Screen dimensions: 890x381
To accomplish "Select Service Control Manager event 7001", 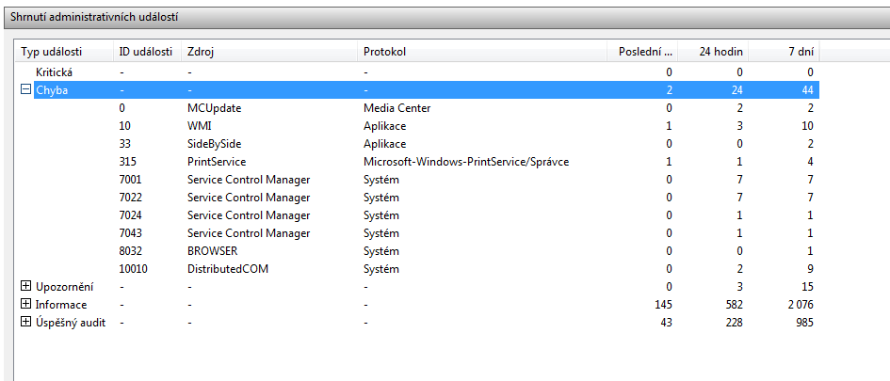I will click(x=249, y=180).
